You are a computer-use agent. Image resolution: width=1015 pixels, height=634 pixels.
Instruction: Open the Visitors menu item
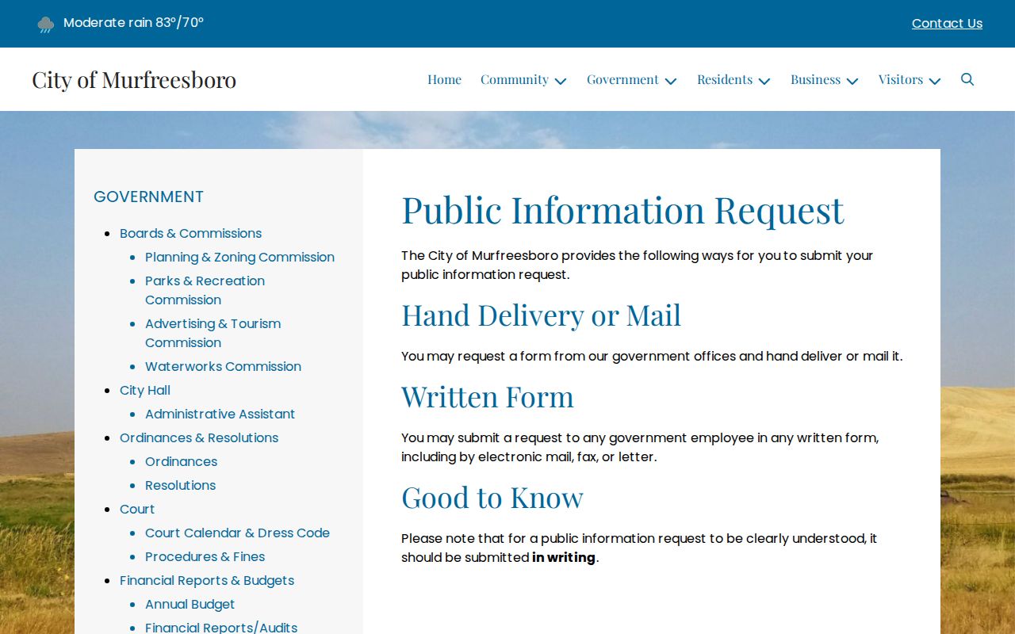click(901, 79)
